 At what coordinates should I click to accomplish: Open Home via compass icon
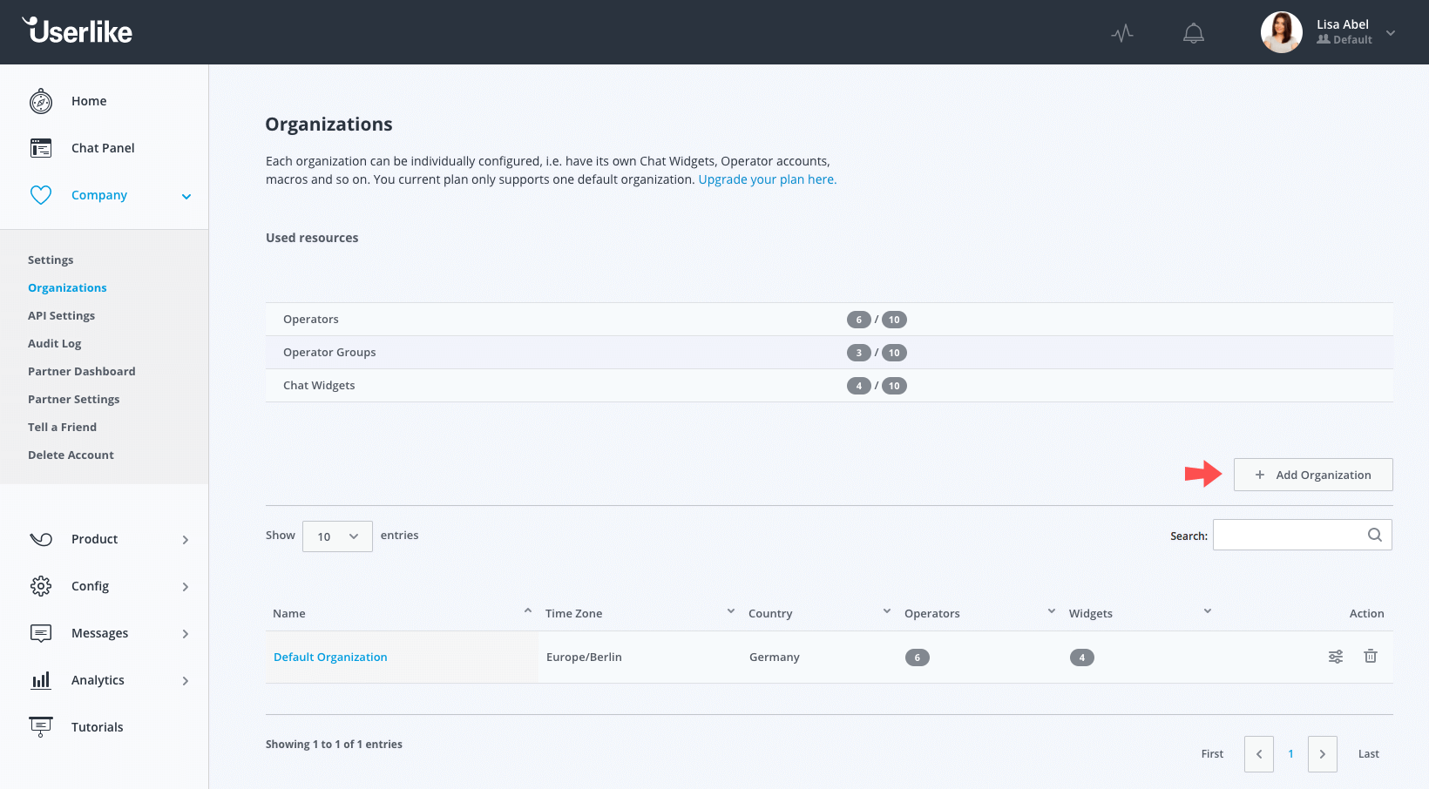pyautogui.click(x=41, y=101)
